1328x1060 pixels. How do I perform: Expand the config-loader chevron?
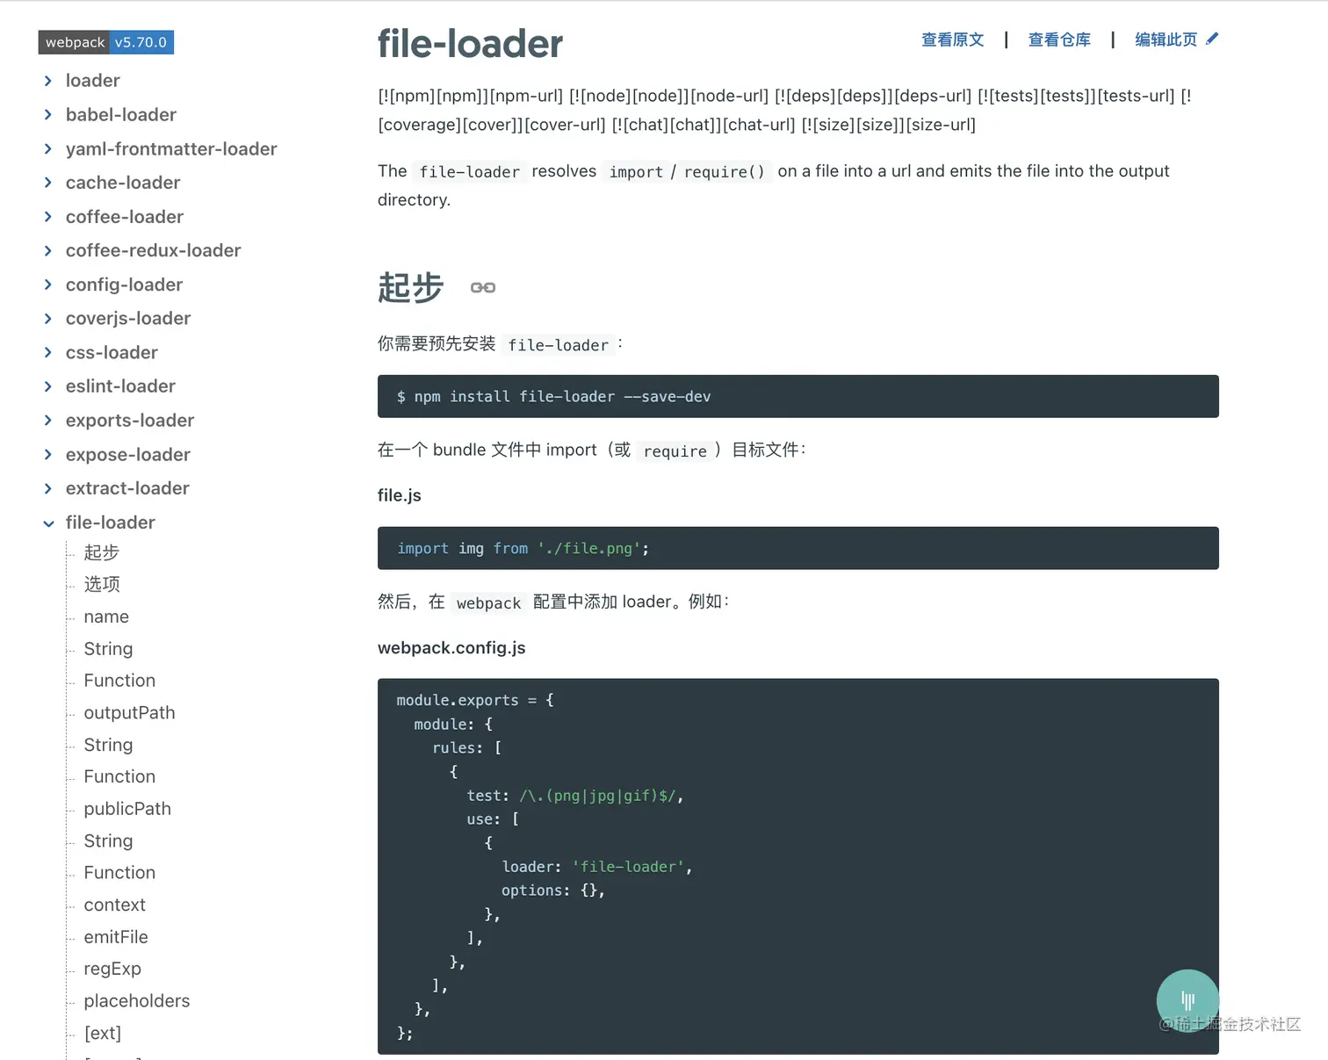tap(48, 285)
